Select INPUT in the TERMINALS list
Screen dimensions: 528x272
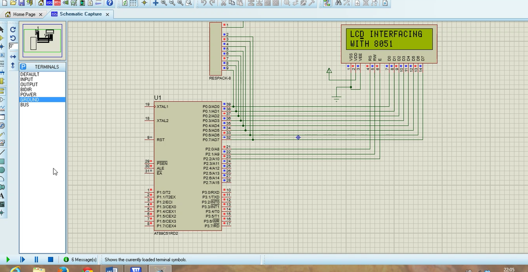[x=27, y=79]
